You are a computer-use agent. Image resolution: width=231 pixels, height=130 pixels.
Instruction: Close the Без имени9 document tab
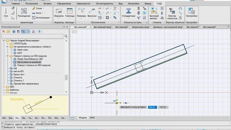coord(91,27)
